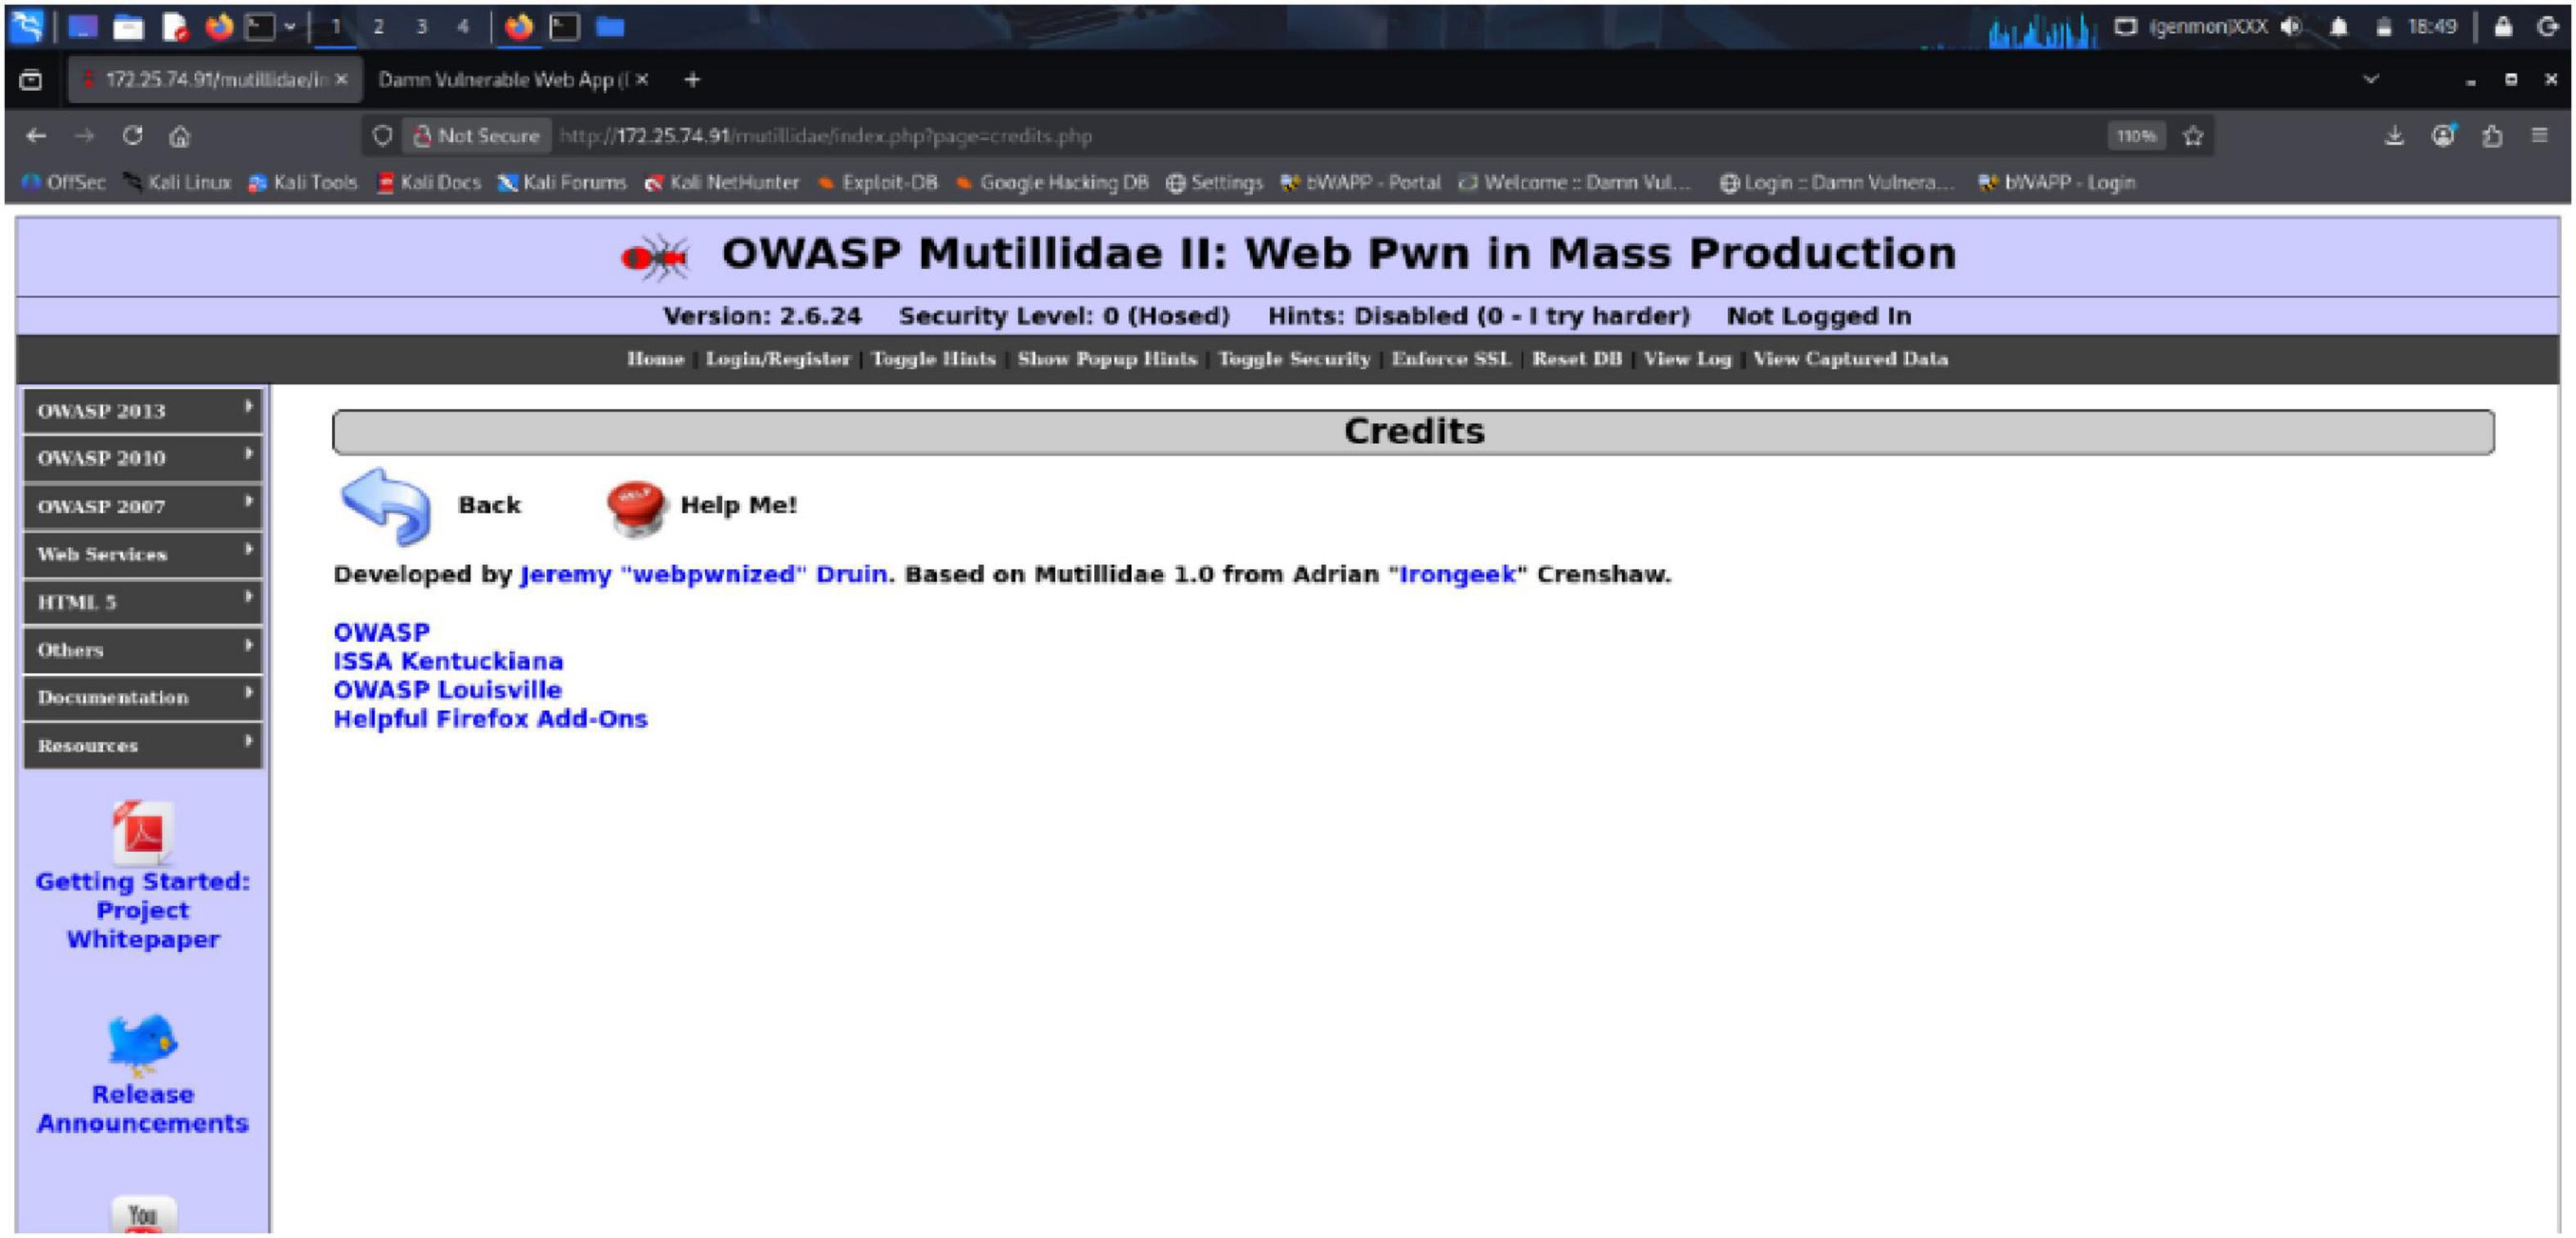Screen dimensions: 2576x1238
Task: Click the volume icon in system tray
Action: pyautogui.click(x=2291, y=27)
